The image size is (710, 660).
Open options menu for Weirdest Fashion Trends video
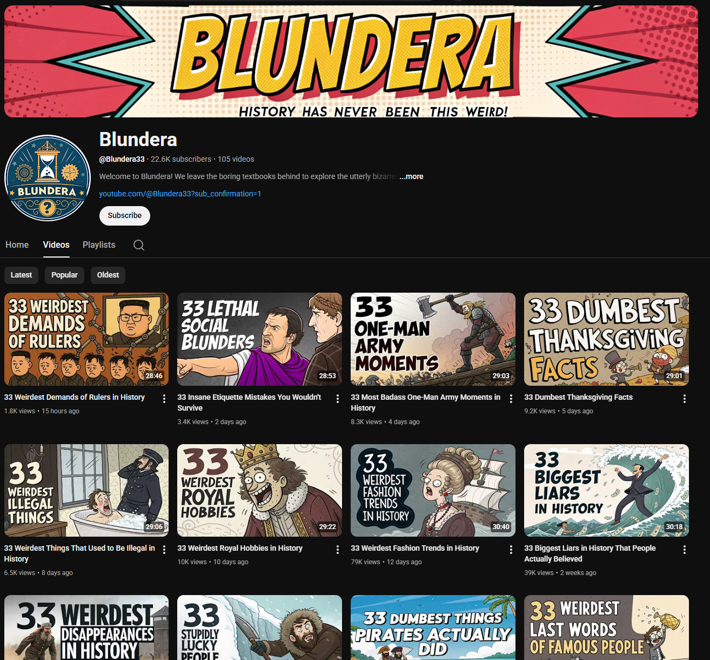[x=511, y=550]
